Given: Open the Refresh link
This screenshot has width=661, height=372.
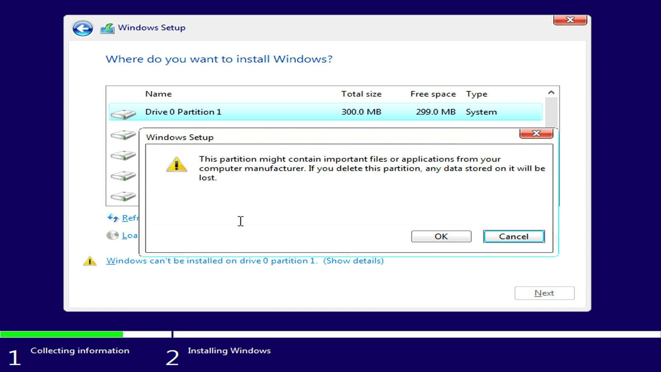Looking at the screenshot, I should pos(130,218).
